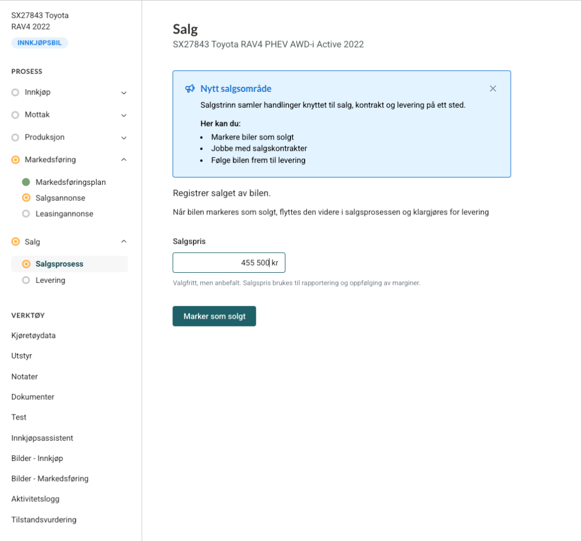This screenshot has height=541, width=581.
Task: Open Tilstandsvurdering from the sidebar
Action: point(44,519)
